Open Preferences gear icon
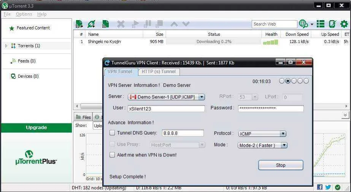351x192 pixels. [344, 24]
